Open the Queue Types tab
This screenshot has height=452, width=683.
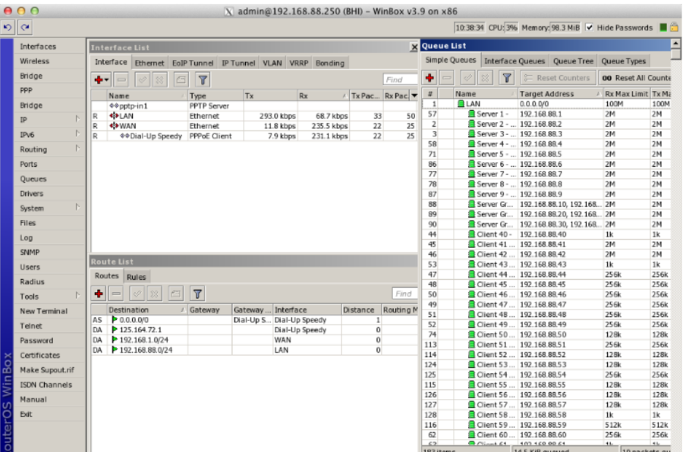[623, 61]
